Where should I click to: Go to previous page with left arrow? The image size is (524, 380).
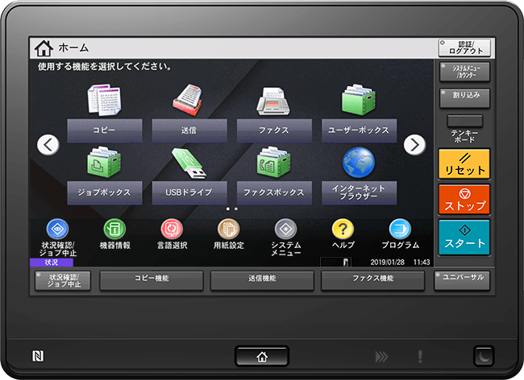49,144
